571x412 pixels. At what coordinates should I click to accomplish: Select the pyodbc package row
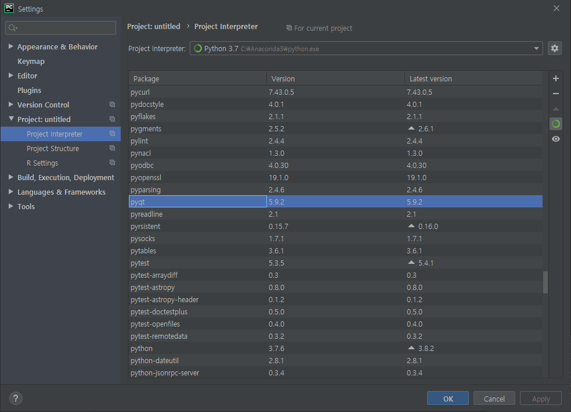click(336, 165)
